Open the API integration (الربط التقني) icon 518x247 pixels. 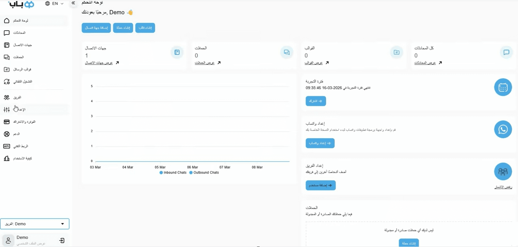coord(6,146)
